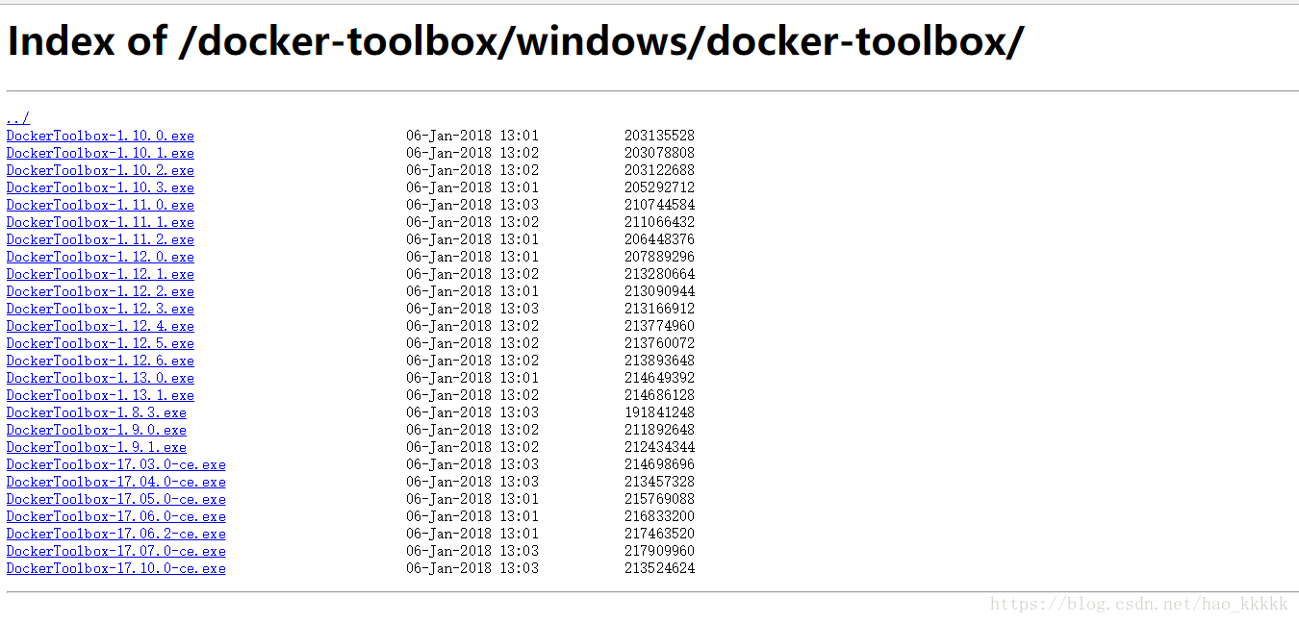Viewport: 1299px width, 623px height.
Task: Select the DockerToolbox-1.9.1.exe link
Action: [96, 447]
